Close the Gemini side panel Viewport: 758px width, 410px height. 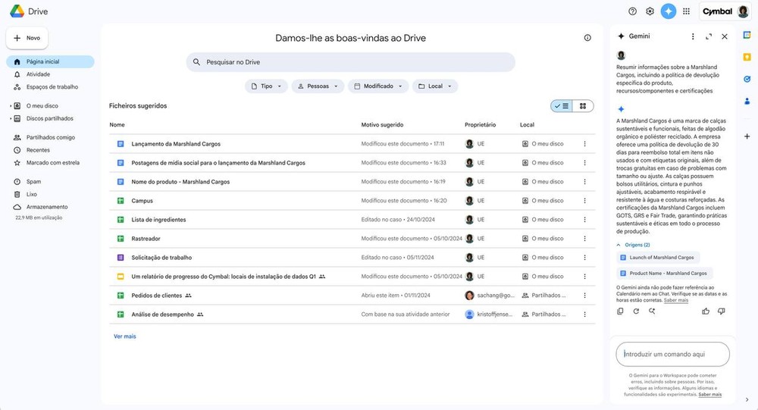coord(724,36)
